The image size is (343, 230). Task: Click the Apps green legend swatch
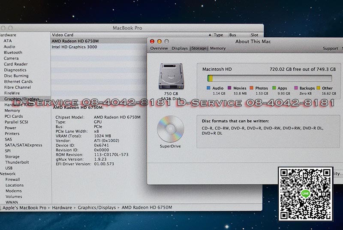click(x=274, y=88)
